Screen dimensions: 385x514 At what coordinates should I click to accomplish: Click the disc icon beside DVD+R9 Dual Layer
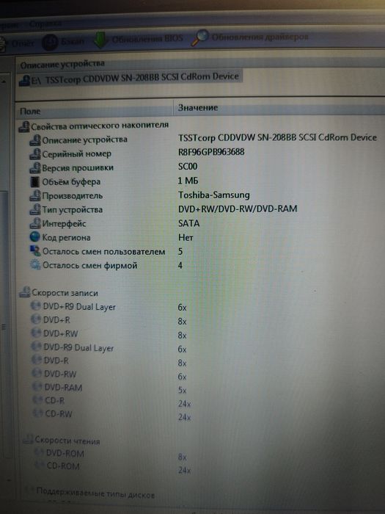point(35,306)
